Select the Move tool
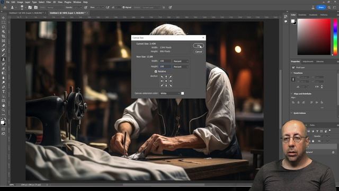 pos(3,18)
